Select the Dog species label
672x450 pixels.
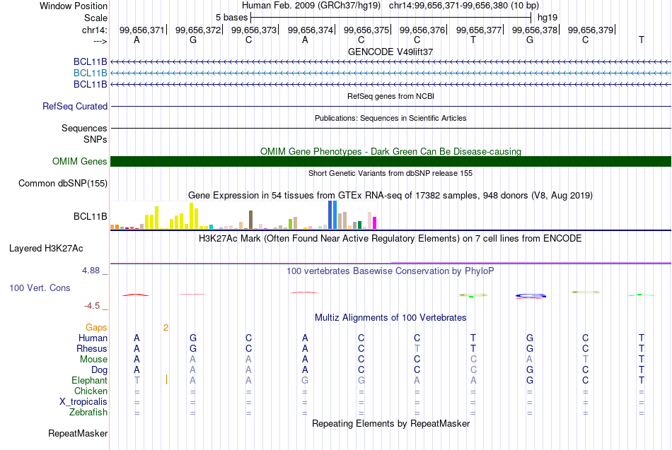[99, 370]
